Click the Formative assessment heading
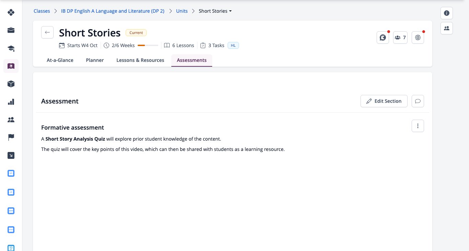 tap(72, 128)
